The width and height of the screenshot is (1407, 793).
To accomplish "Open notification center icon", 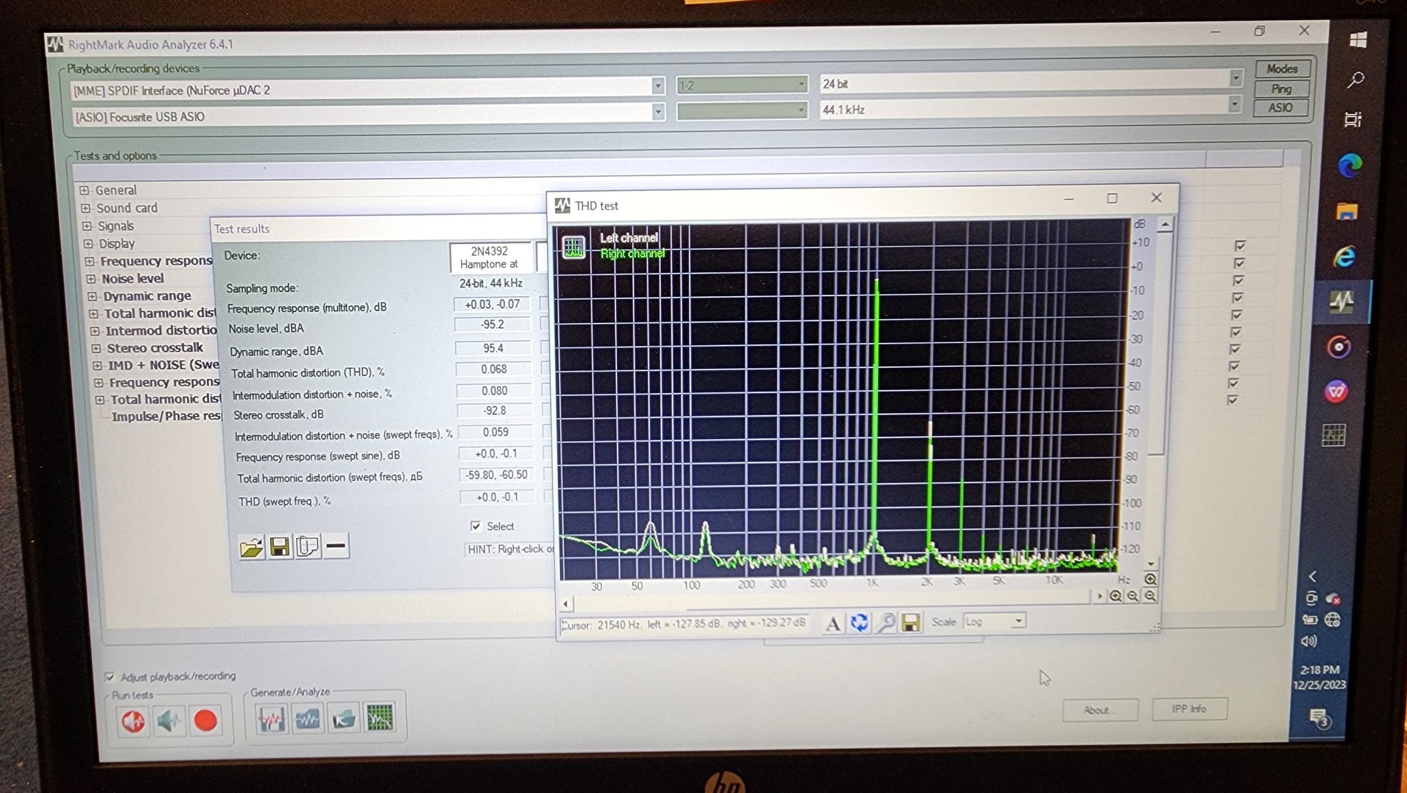I will tap(1318, 718).
